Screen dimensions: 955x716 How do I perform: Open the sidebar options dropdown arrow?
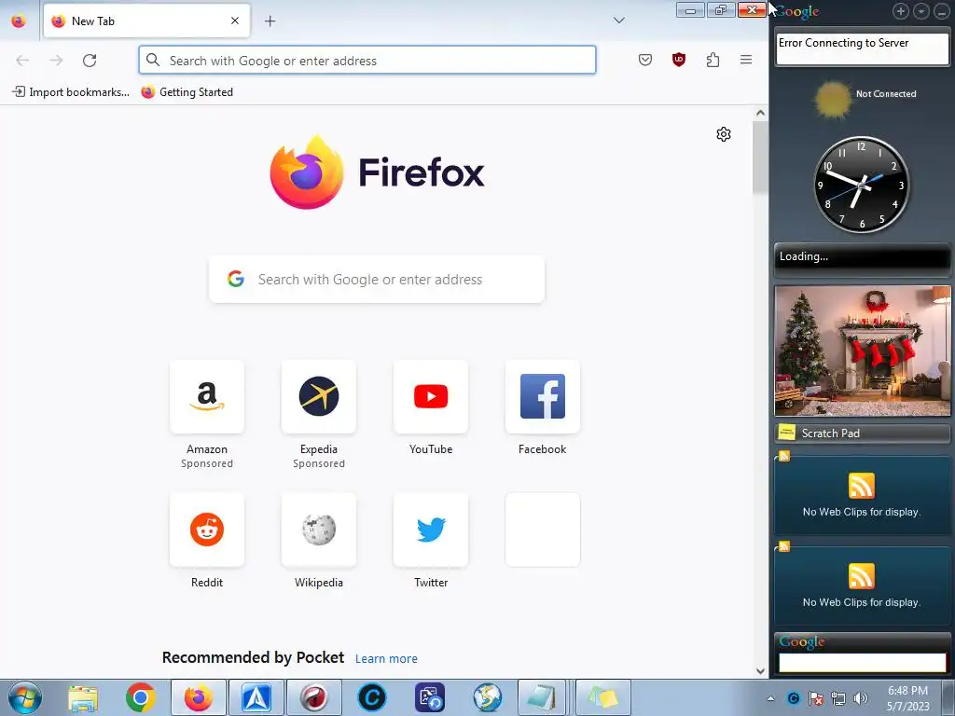(920, 11)
